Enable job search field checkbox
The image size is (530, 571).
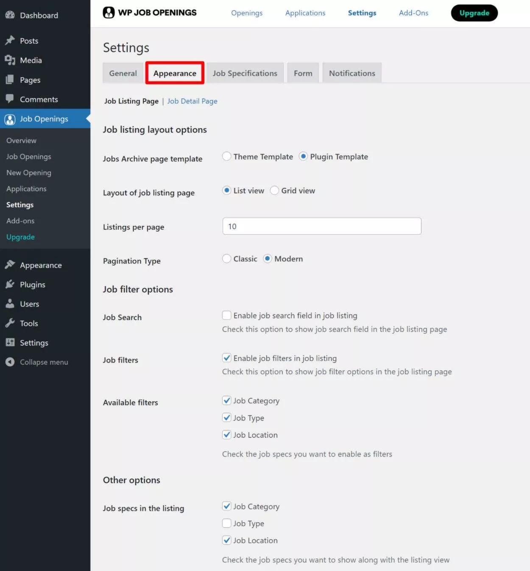(227, 315)
